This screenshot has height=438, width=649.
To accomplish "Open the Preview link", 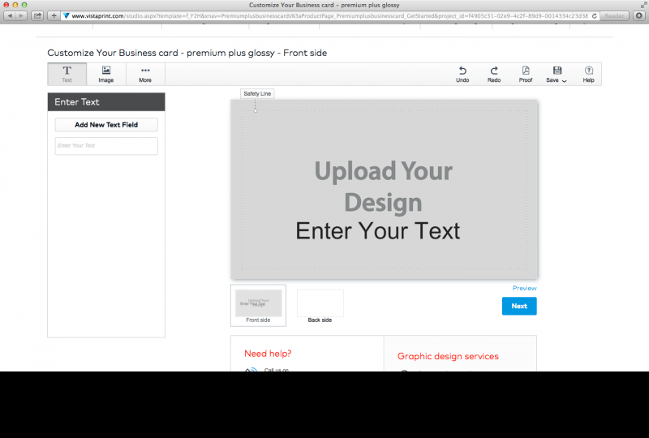I will (524, 288).
